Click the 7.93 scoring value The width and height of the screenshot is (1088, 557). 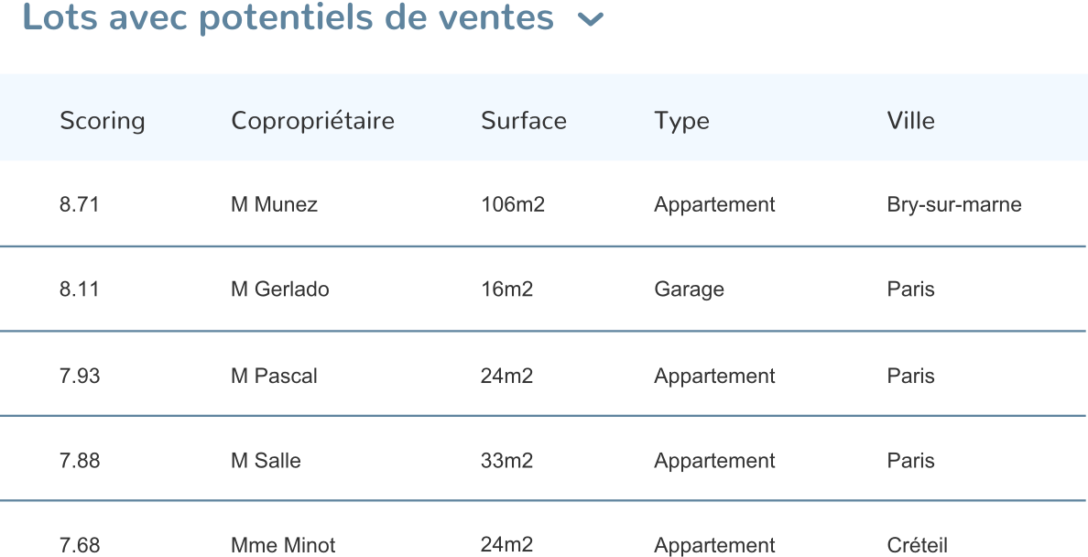click(x=79, y=376)
